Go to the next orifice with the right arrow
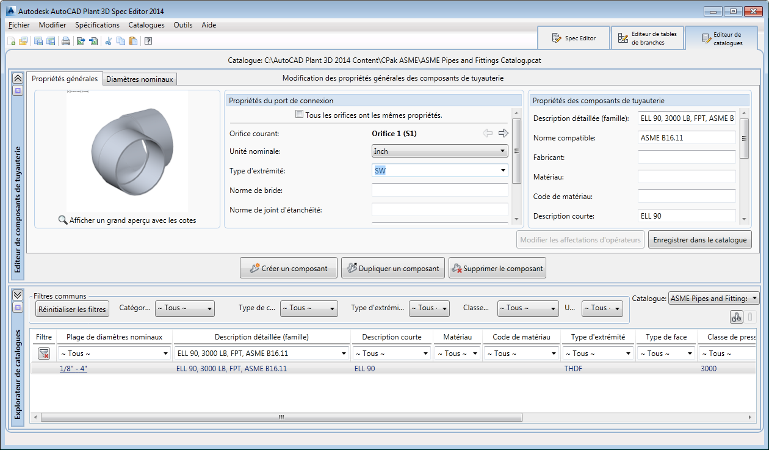Image resolution: width=769 pixels, height=450 pixels. pyautogui.click(x=504, y=133)
